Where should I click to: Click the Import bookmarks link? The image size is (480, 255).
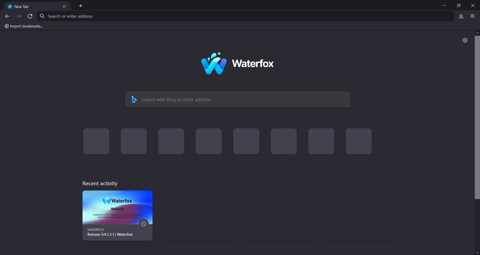point(24,26)
